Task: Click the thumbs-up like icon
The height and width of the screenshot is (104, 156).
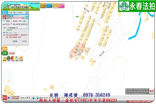Action: (9, 98)
